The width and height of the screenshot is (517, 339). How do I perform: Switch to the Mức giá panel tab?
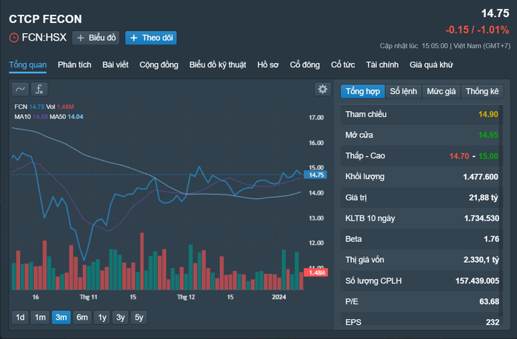click(441, 91)
